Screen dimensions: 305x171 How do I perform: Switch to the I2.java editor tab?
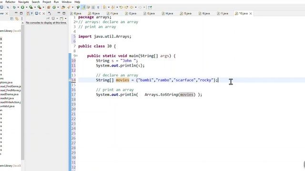point(131,13)
